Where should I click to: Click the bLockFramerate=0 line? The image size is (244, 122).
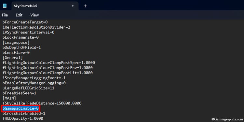(20, 37)
